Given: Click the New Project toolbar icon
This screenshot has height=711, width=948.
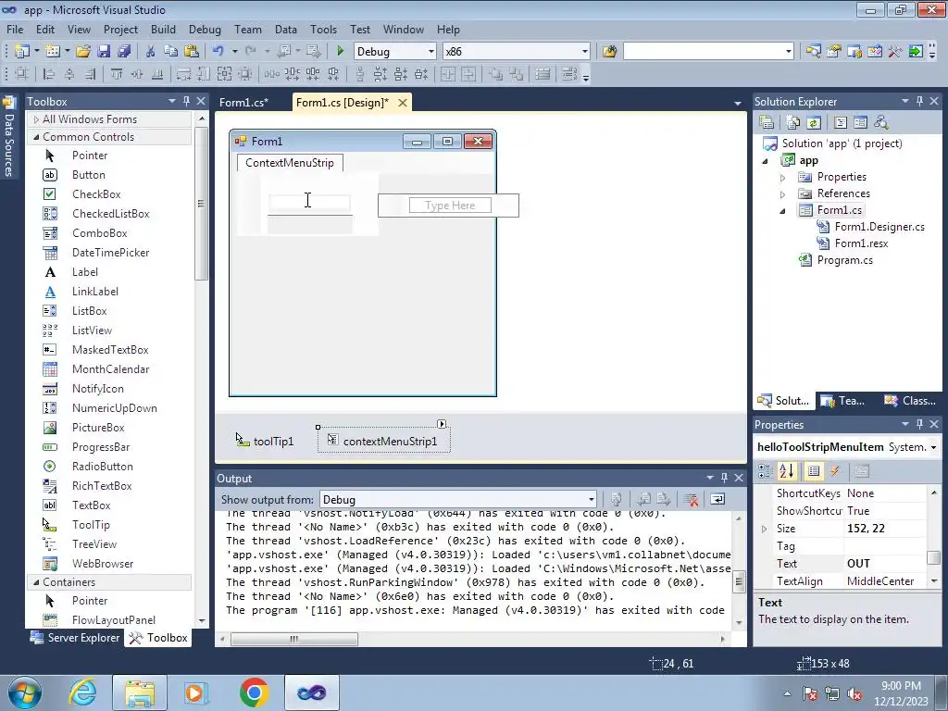Looking at the screenshot, I should pyautogui.click(x=22, y=52).
